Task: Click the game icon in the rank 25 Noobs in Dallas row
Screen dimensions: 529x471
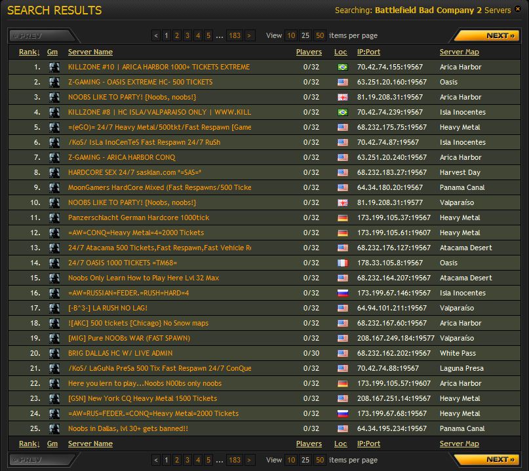Action: pyautogui.click(x=54, y=429)
